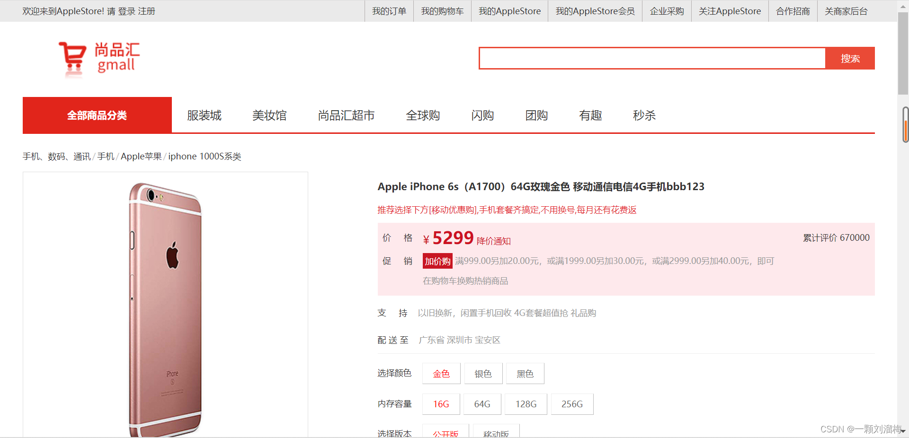Click the red 搜索 search button
Viewport: 909px width, 438px height.
tap(850, 58)
